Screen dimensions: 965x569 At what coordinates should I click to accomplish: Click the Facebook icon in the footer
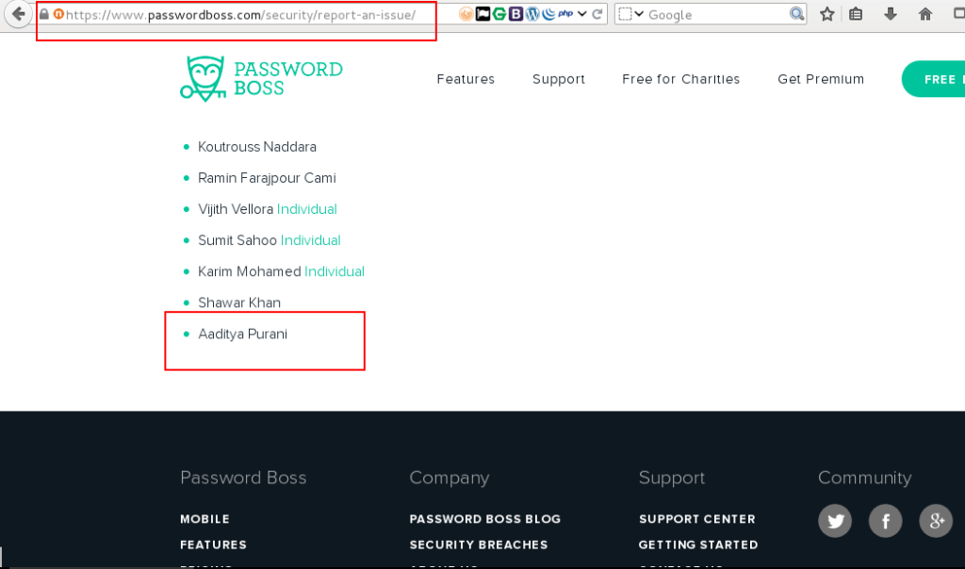(x=885, y=521)
